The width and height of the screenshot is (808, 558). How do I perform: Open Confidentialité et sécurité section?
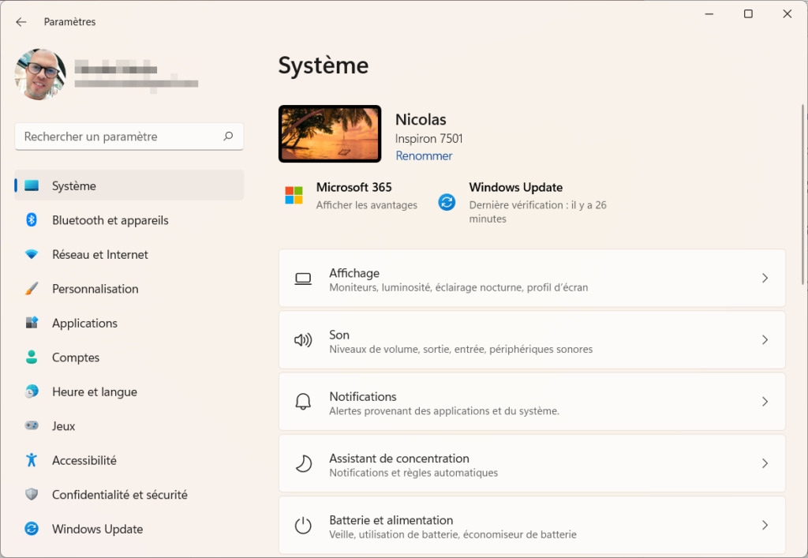tap(129, 495)
